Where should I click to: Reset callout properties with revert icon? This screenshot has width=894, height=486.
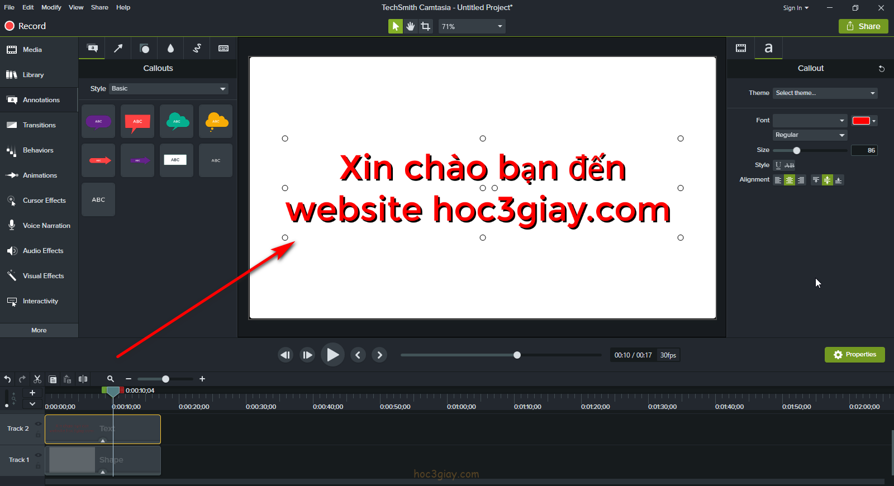coord(882,69)
